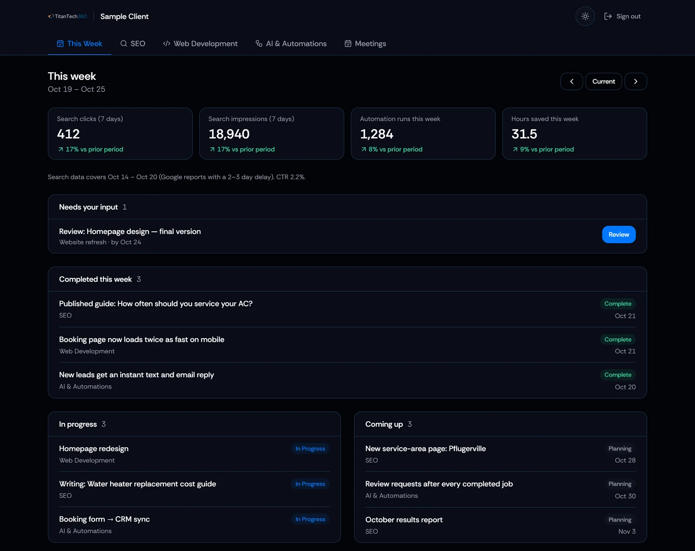Screen dimensions: 695x551
Task: Go to the AI & Automations tab
Action: click(x=291, y=43)
